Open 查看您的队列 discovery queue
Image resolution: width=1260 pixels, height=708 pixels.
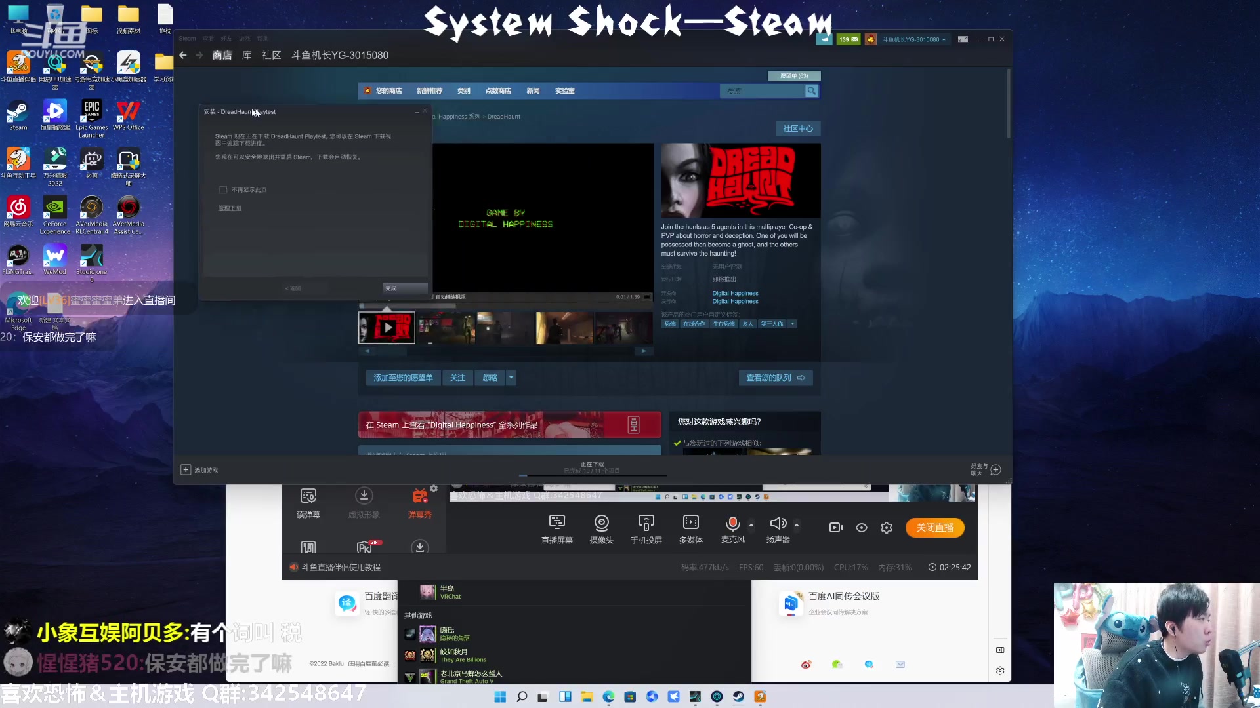click(776, 378)
